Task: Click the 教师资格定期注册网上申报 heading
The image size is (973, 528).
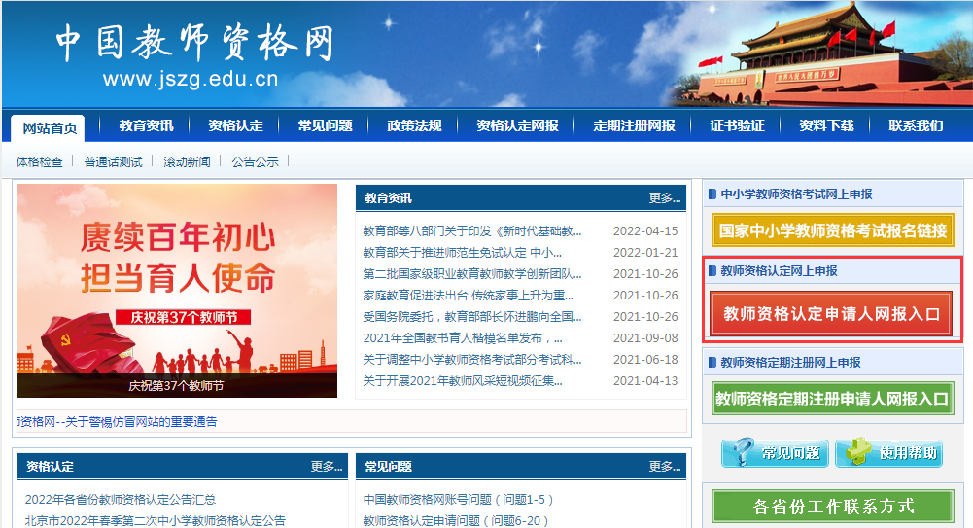Action: (x=790, y=363)
